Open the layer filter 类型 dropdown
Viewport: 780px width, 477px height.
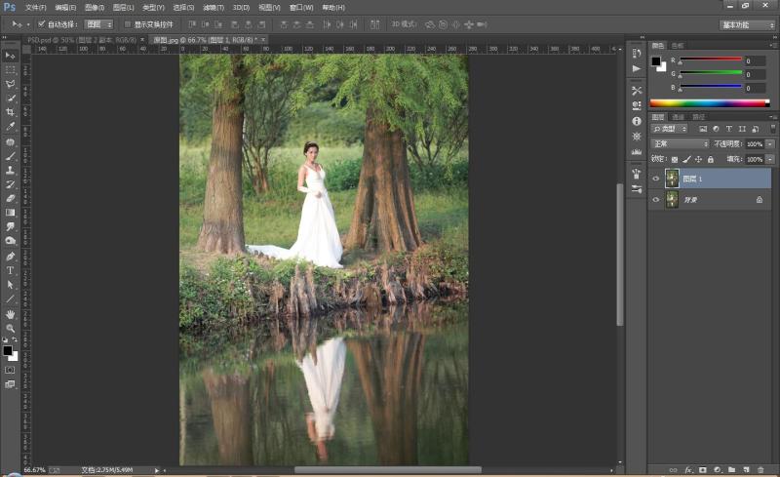[670, 129]
